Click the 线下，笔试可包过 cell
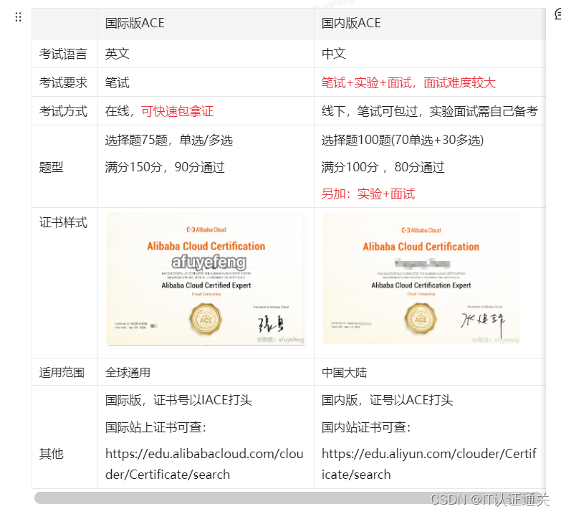The width and height of the screenshot is (561, 514). tap(429, 111)
